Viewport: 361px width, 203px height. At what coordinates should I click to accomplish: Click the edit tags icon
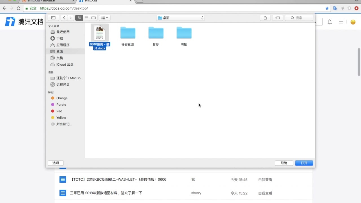point(278,18)
